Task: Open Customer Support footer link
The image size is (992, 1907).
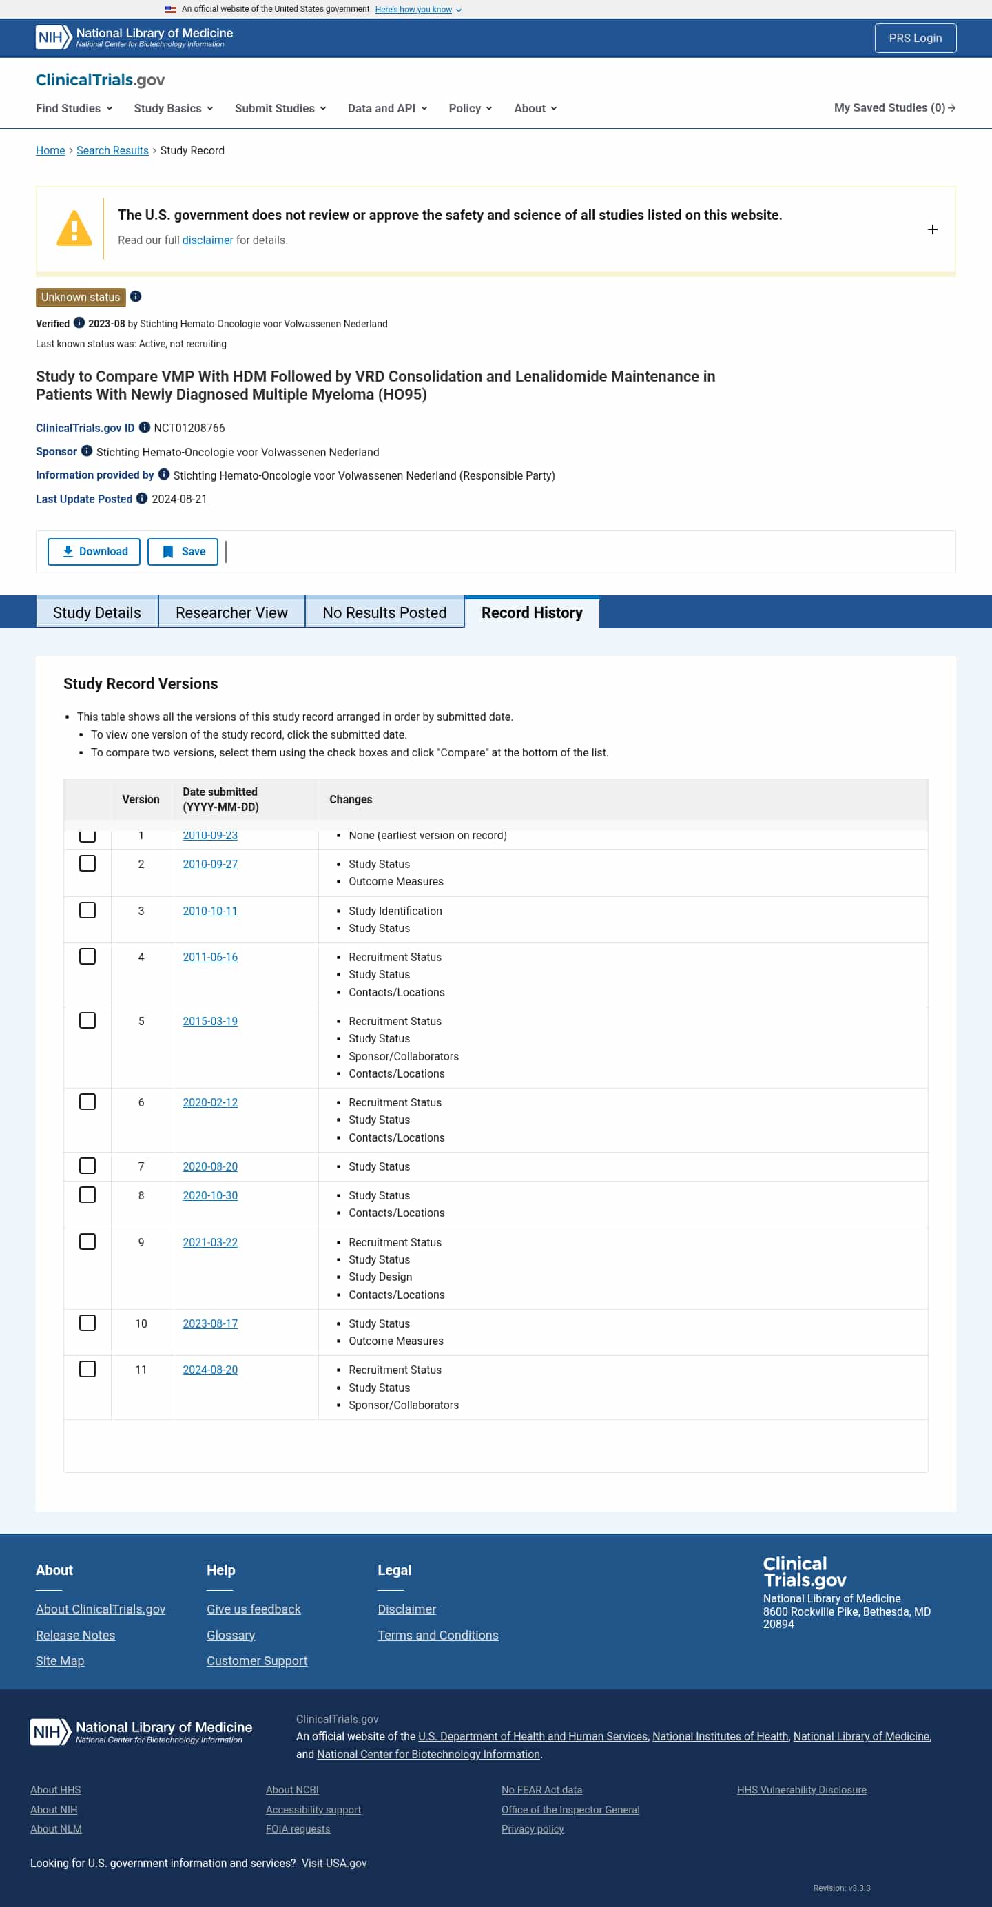Action: click(x=257, y=1660)
